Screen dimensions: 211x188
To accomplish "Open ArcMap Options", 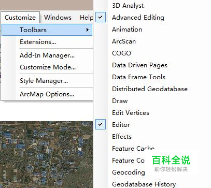I will [47, 94].
